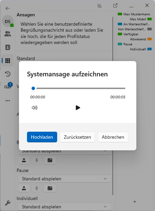
Task: Open the pop-out window icon
Action: tap(115, 5)
